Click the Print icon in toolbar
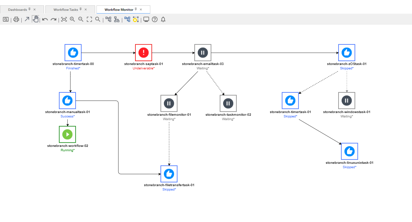The image size is (412, 222). tap(16, 20)
